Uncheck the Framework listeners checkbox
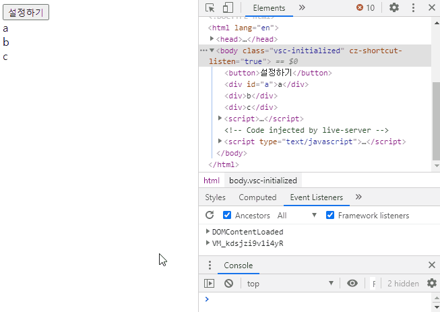Image resolution: width=440 pixels, height=312 pixels. click(330, 215)
